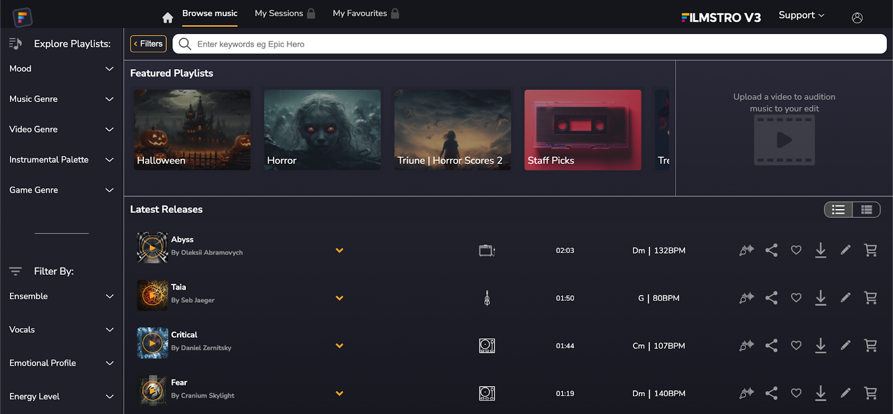
Task: Click the house home icon
Action: click(x=167, y=18)
